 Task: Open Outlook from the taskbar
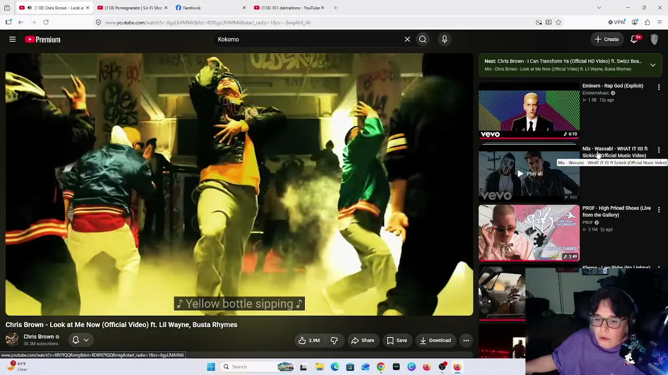click(x=365, y=367)
